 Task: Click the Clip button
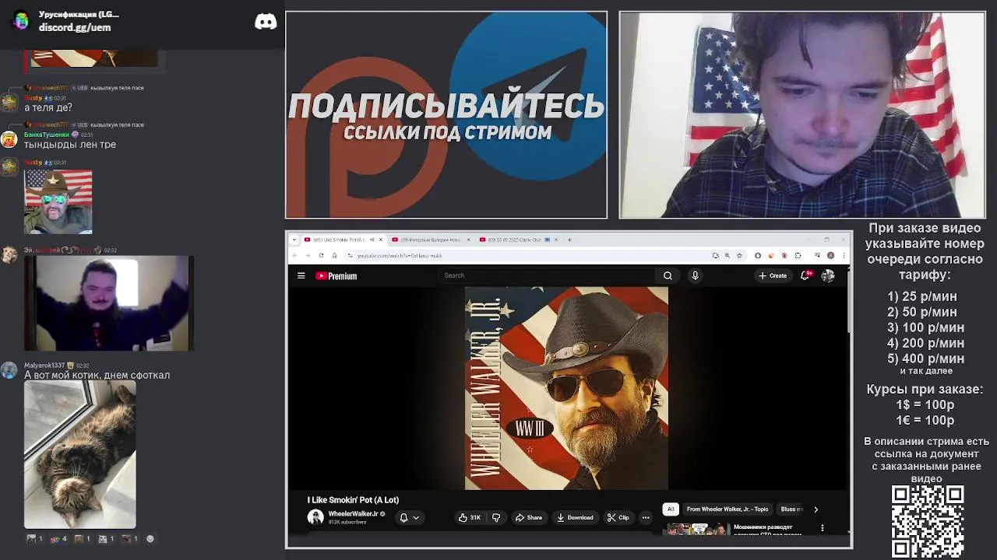[x=618, y=517]
